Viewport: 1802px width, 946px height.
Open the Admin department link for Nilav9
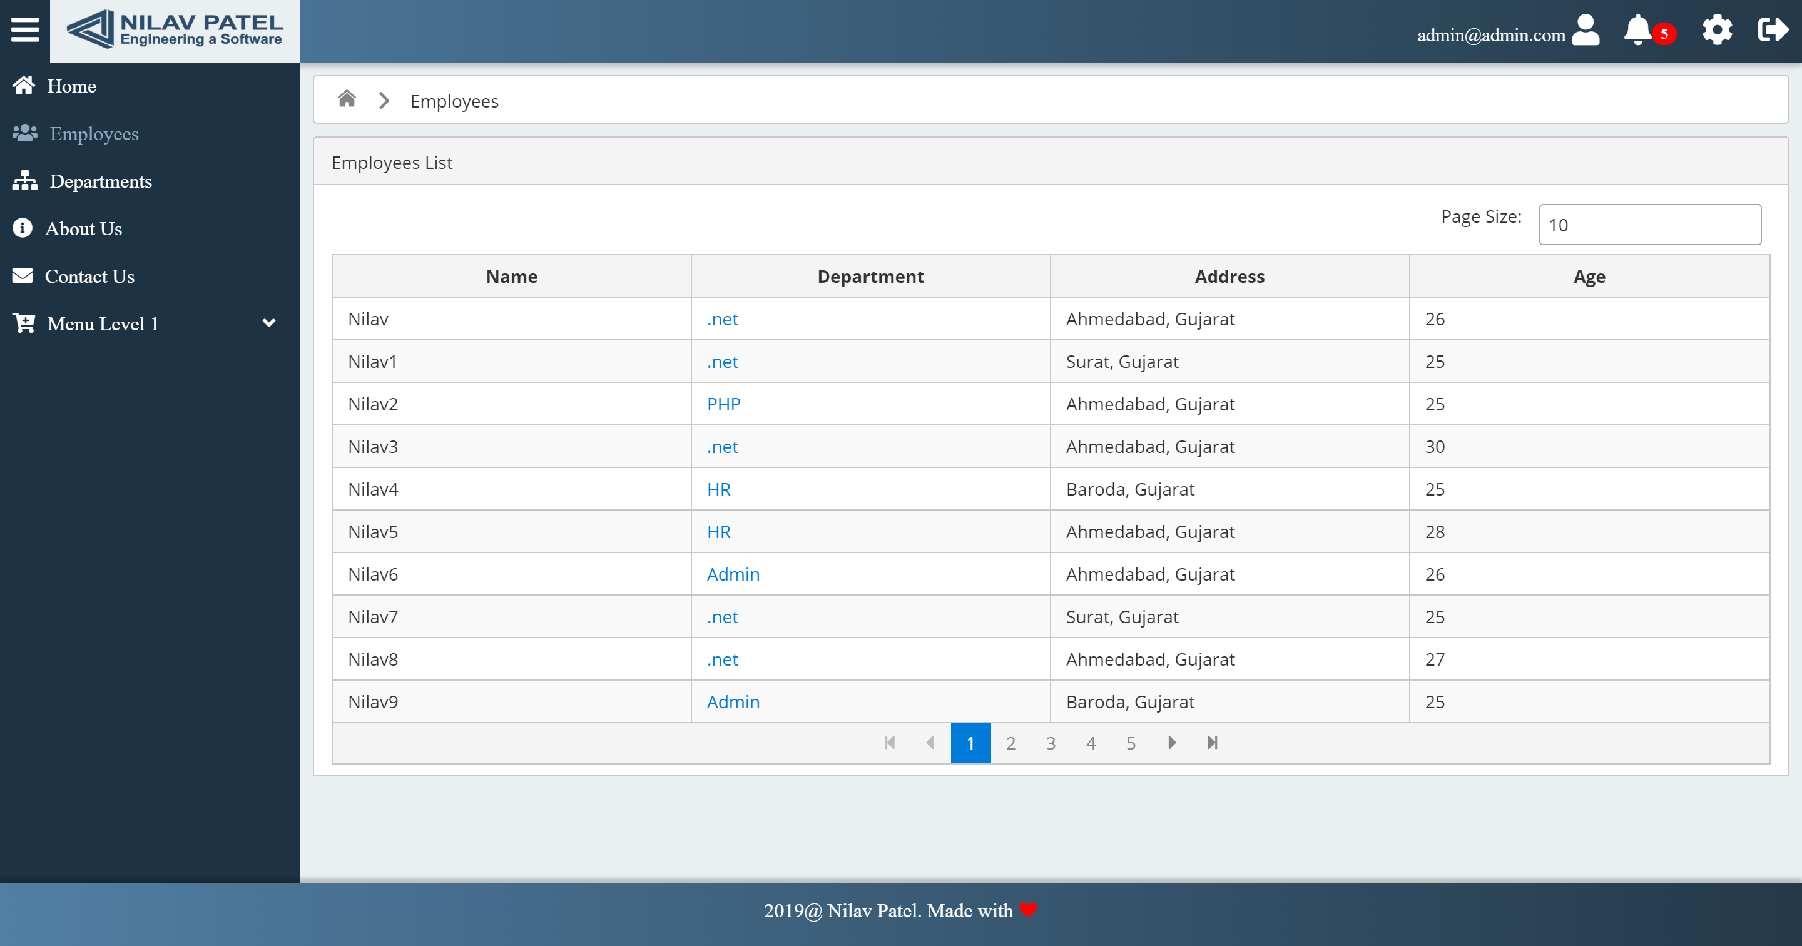click(733, 702)
